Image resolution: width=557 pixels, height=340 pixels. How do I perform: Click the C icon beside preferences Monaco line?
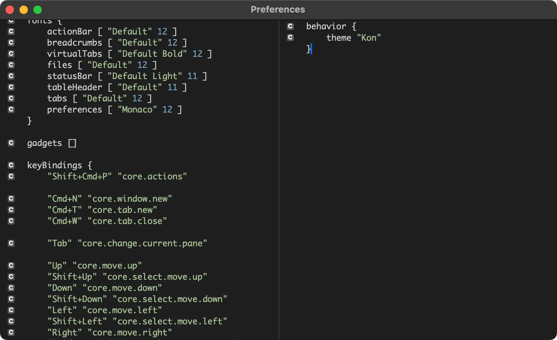tap(11, 109)
